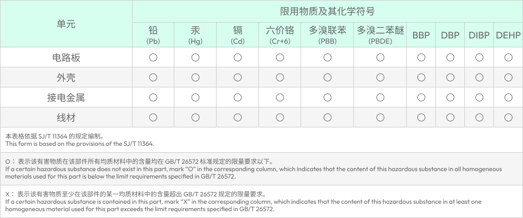Click the circle for 电路板 under DBP

pos(450,57)
